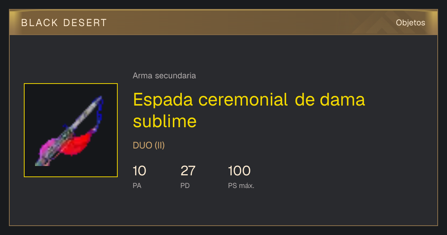Select the Arma secundaria category label
Screen dimensions: 447x235
click(164, 76)
